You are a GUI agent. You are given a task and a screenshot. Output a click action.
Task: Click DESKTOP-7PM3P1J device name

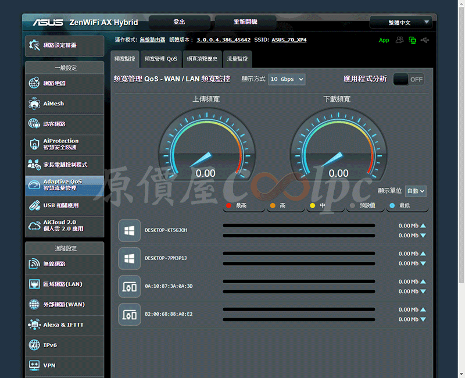point(166,258)
